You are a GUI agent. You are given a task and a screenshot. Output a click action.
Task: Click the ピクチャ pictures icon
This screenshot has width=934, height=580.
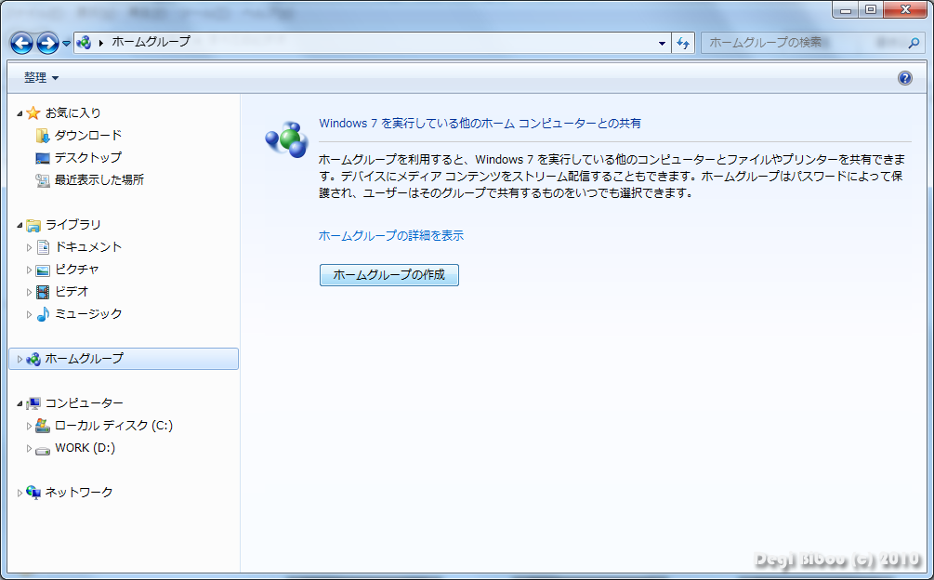point(43,270)
